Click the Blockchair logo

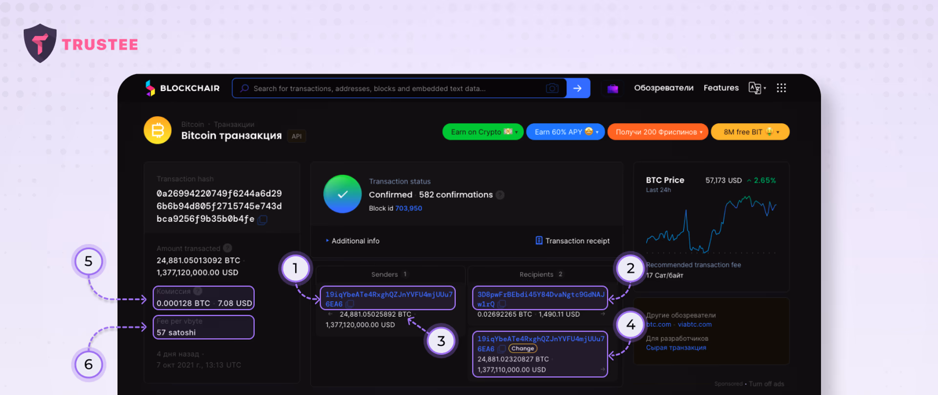point(182,88)
